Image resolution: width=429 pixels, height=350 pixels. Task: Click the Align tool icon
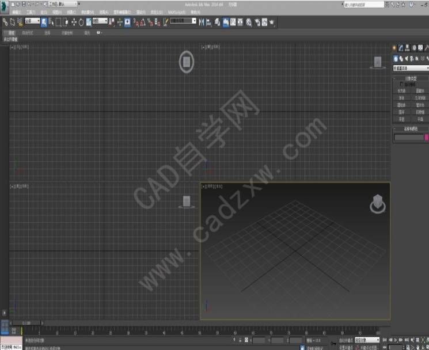point(209,22)
